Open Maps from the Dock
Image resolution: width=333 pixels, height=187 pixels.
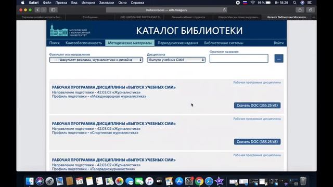[x=109, y=181]
